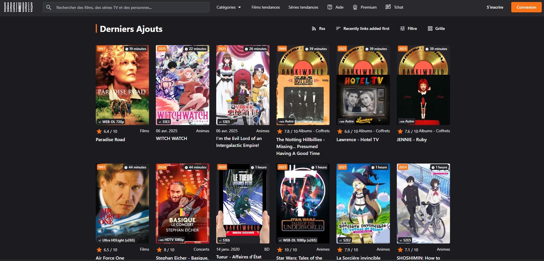Click the BD category label
The image size is (544, 261).
(267, 249)
